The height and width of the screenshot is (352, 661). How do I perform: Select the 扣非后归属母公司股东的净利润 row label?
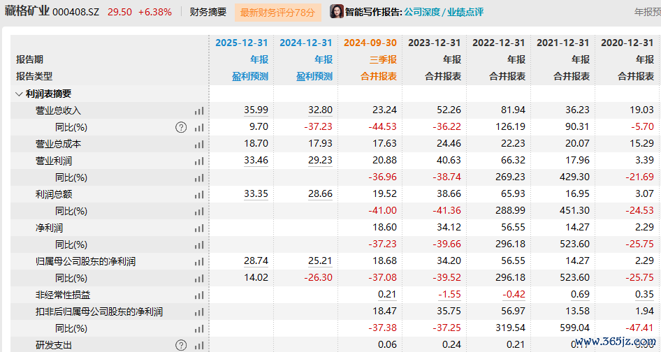click(x=99, y=312)
